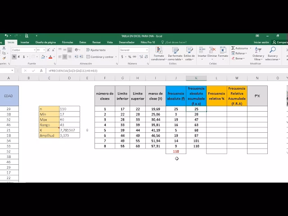This screenshot has height=216, width=288.
Task: Switch to the Insertar ribbon tab
Action: 25,42
